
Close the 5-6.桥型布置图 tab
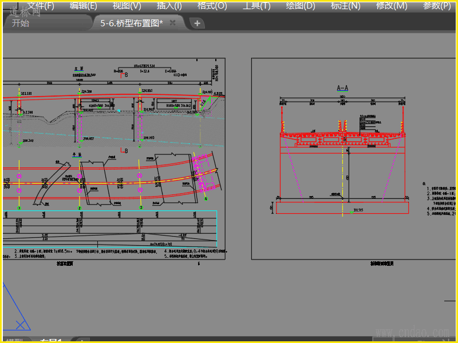173,23
